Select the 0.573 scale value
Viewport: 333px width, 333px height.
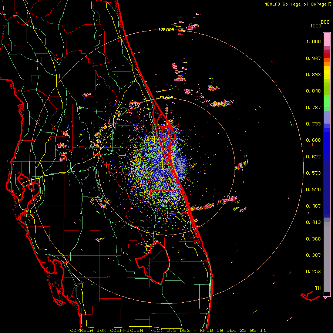pyautogui.click(x=313, y=173)
